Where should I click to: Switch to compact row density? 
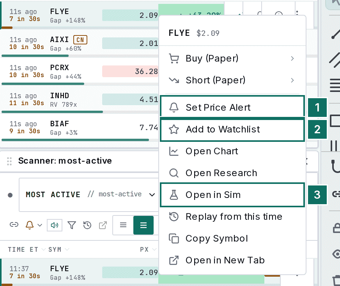[123, 225]
